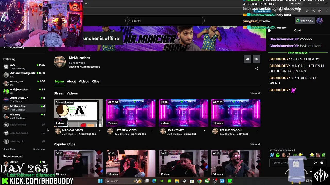Bookmark this page with the star icon
This screenshot has width=330, height=185.
[280, 11]
